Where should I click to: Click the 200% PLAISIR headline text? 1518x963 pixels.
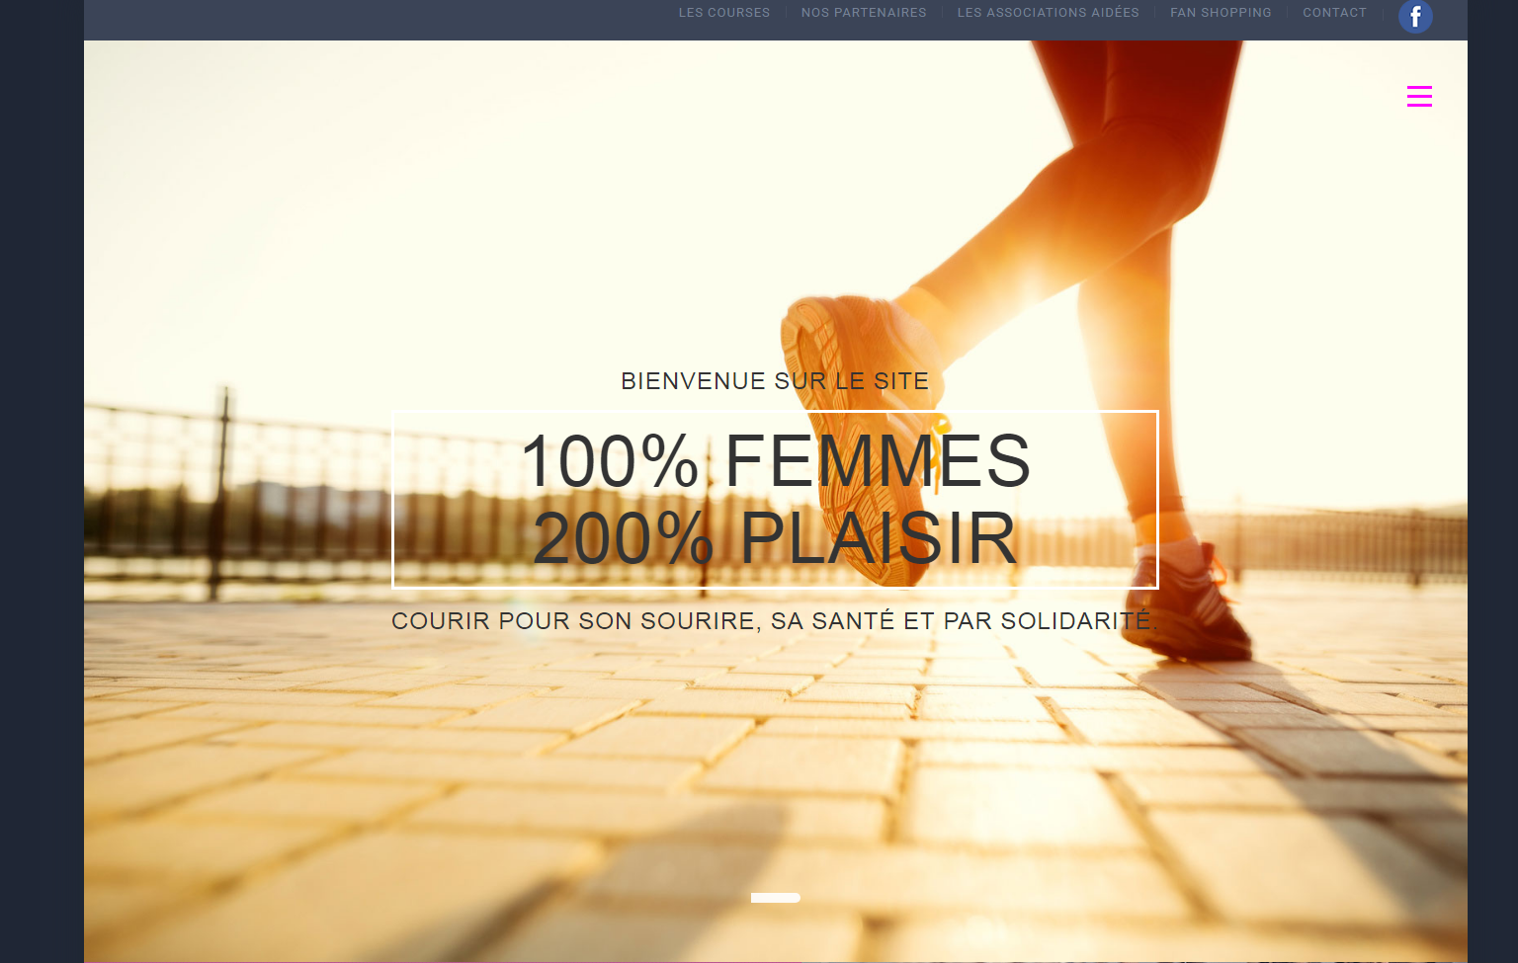click(x=776, y=538)
